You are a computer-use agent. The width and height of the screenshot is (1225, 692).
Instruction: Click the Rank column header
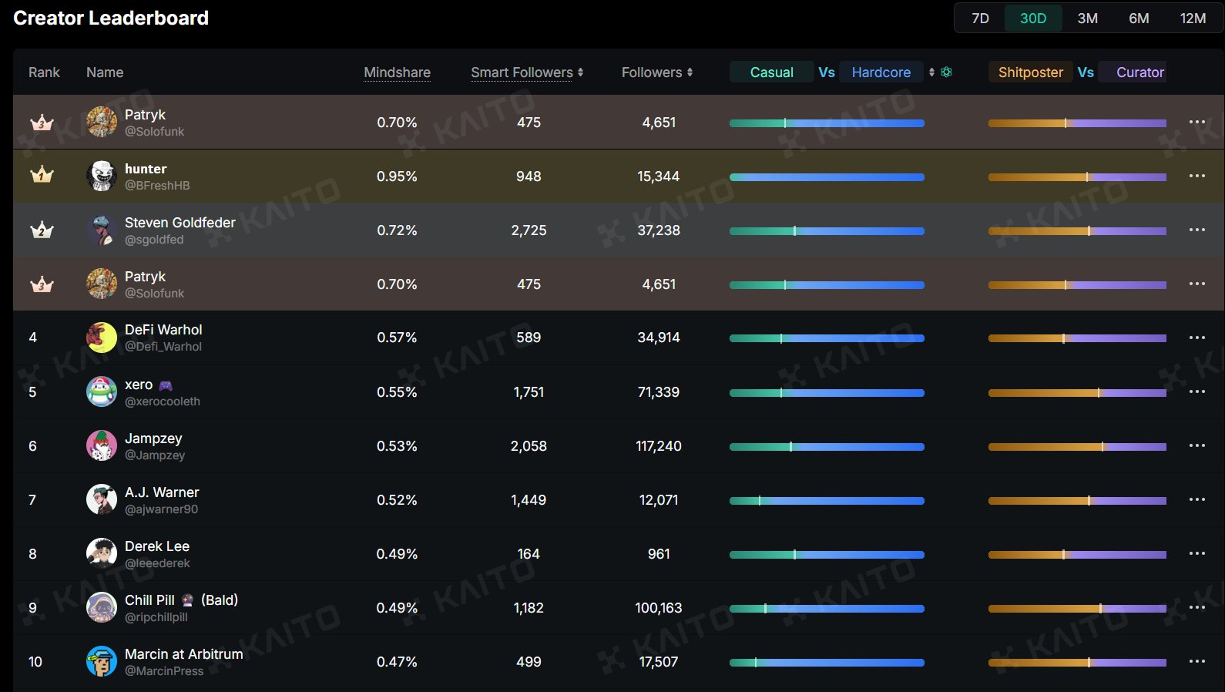pos(44,72)
